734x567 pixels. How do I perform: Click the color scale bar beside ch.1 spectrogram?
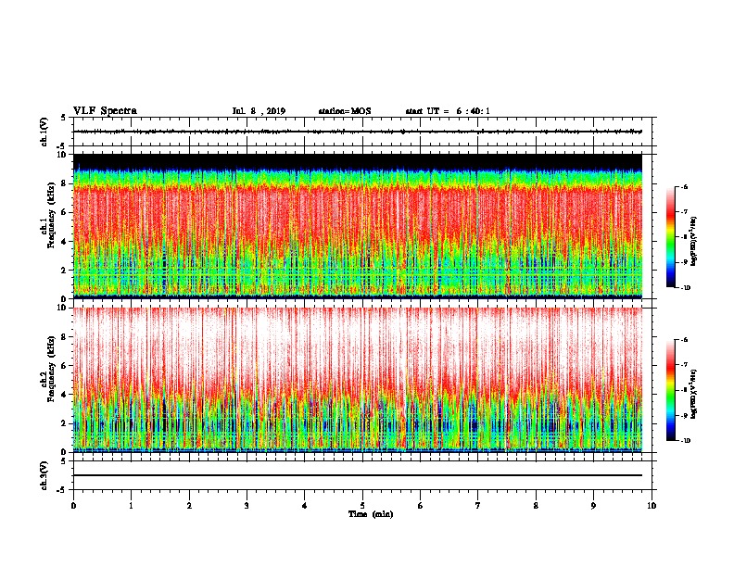(x=670, y=237)
